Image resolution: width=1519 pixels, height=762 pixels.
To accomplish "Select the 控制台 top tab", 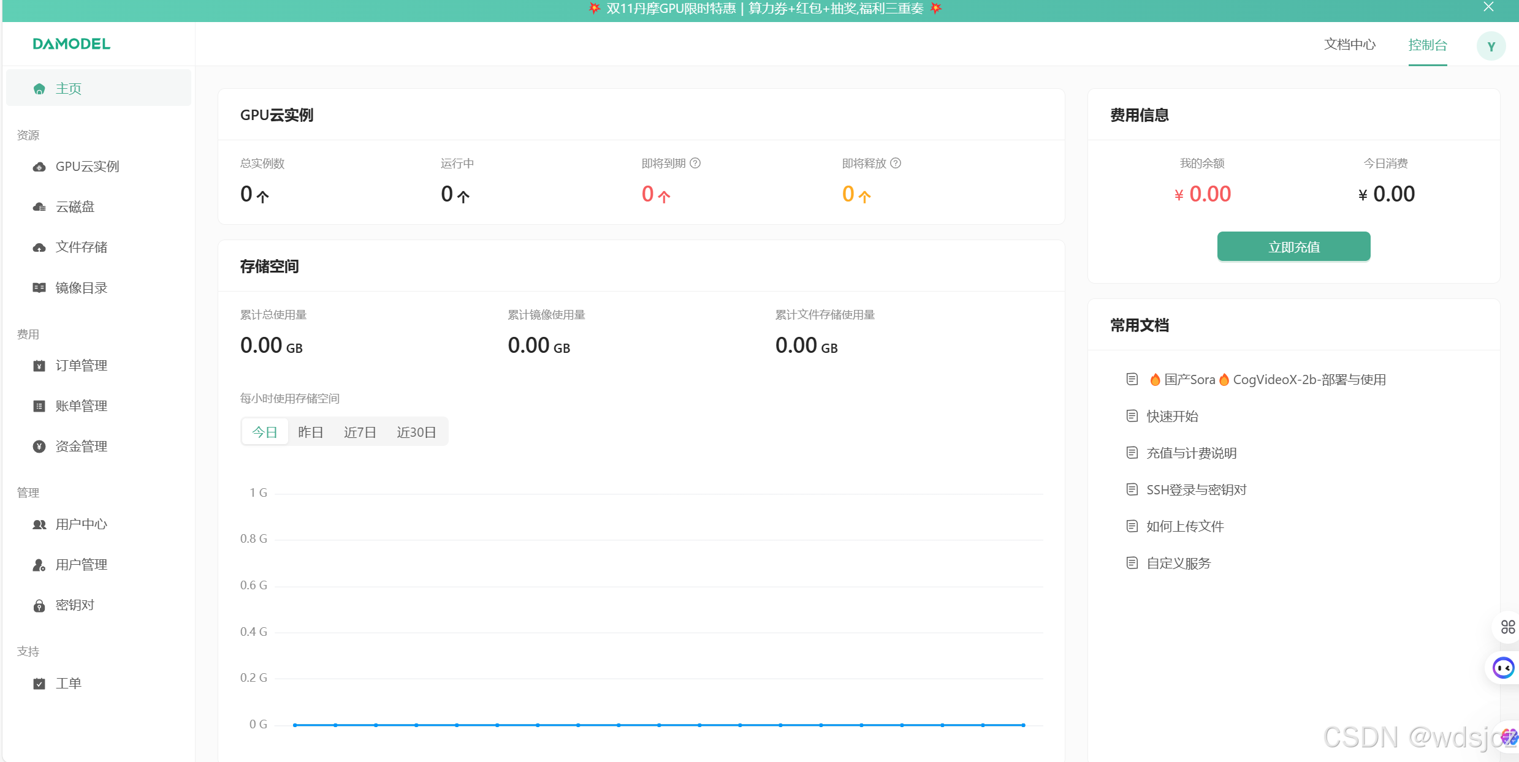I will [1427, 45].
